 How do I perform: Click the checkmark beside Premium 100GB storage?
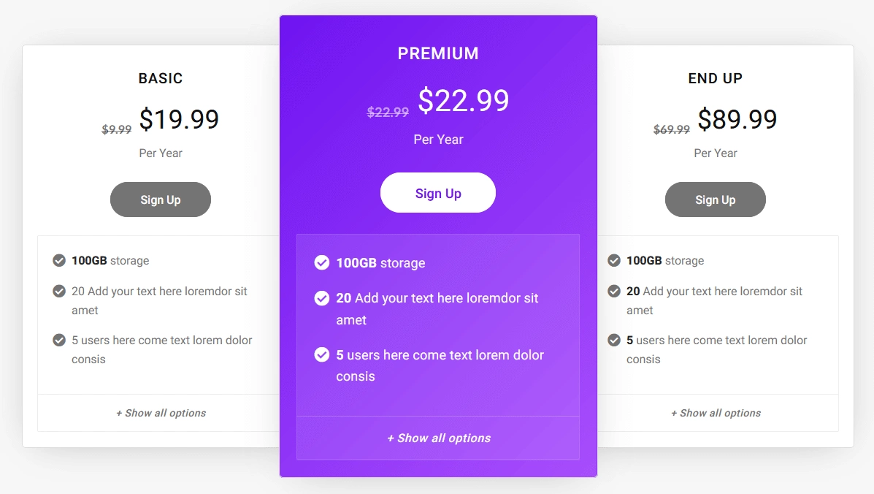322,263
